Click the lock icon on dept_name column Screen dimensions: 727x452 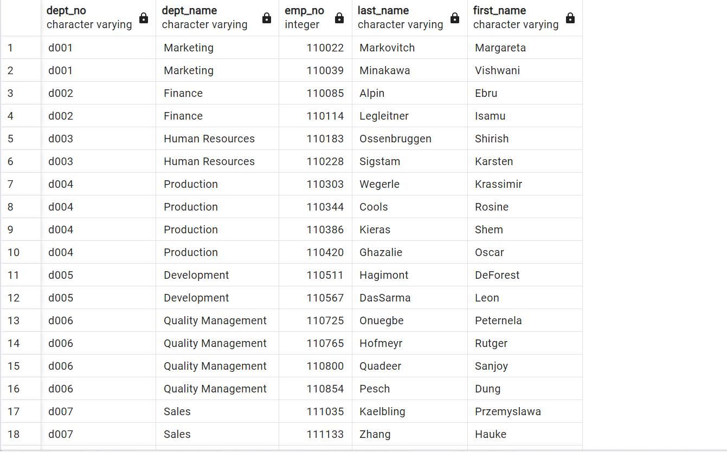point(267,18)
